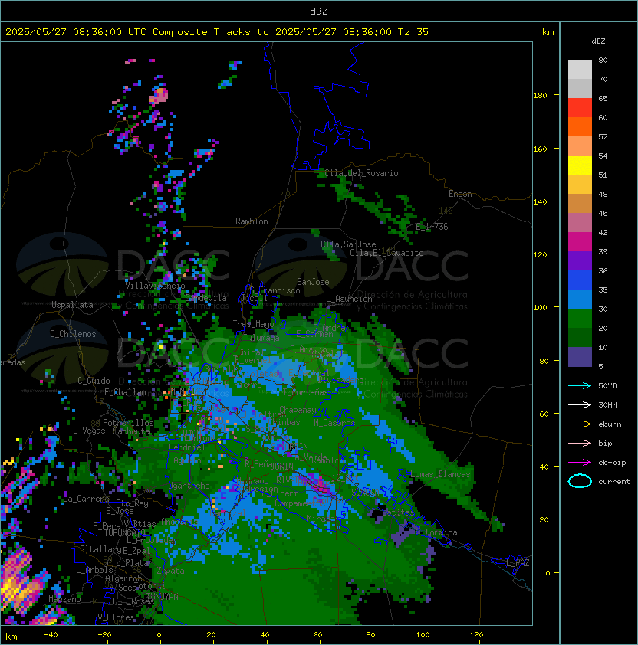Viewport: 638px width, 645px height.
Task: Click the magenta eb+bip arrow icon
Action: pyautogui.click(x=580, y=463)
